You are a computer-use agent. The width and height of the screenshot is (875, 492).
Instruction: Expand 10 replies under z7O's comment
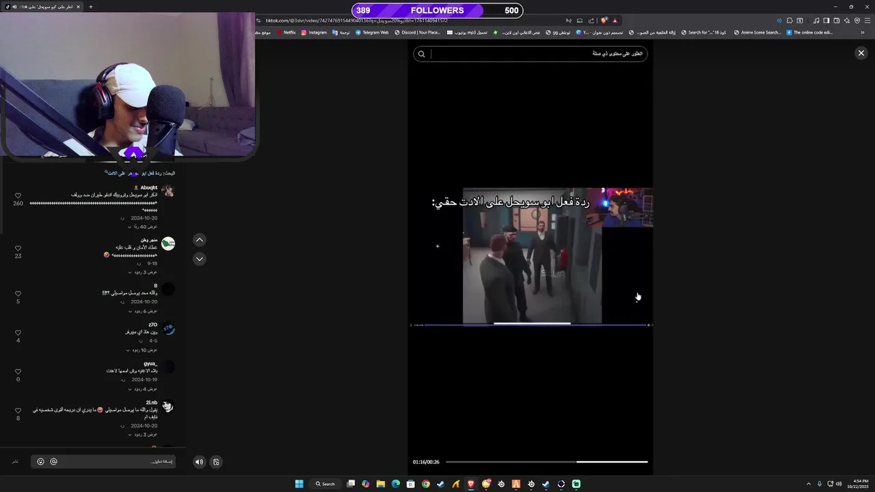[142, 350]
